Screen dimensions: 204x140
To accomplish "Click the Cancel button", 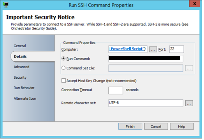I will pos(156,126).
